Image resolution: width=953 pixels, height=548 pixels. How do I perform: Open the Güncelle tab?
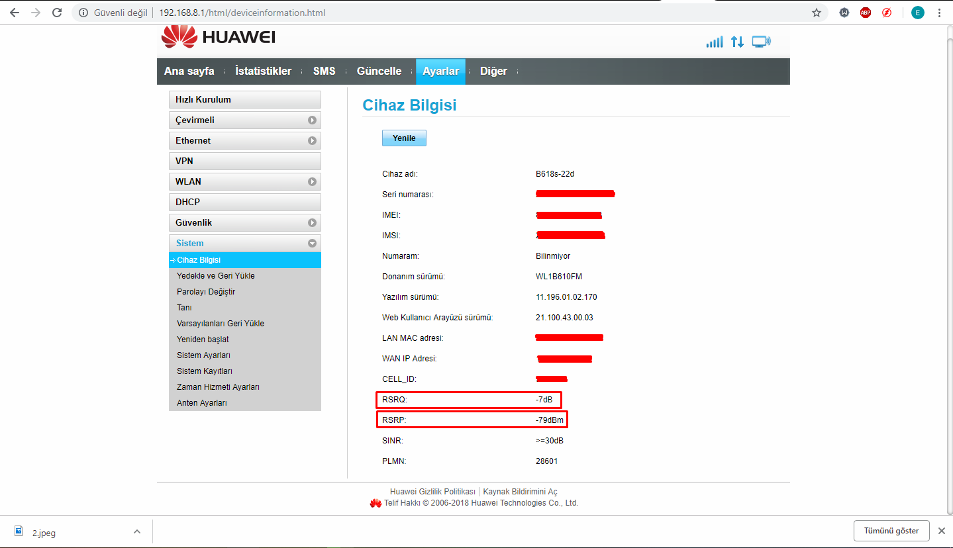[379, 71]
